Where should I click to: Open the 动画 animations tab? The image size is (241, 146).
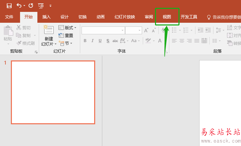[x=101, y=17]
